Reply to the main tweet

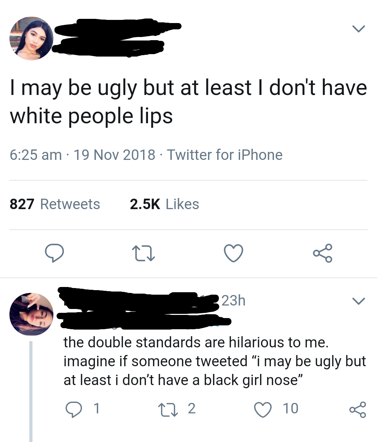[54, 253]
